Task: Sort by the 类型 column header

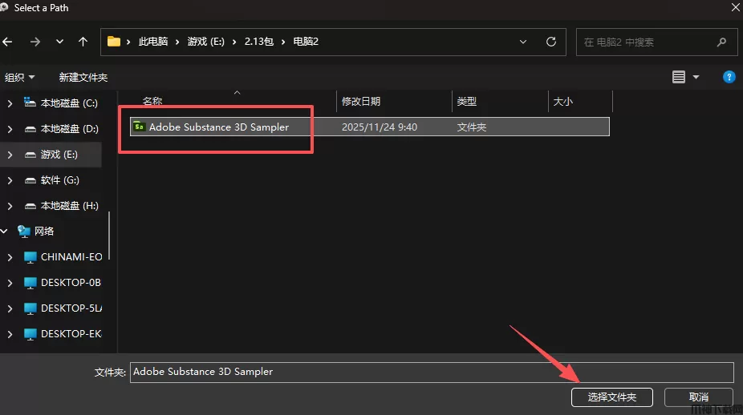Action: pyautogui.click(x=466, y=101)
